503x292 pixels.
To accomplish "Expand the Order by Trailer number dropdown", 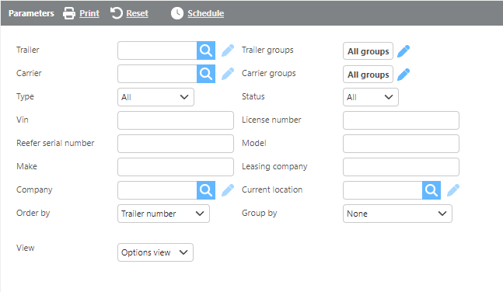I will [163, 214].
